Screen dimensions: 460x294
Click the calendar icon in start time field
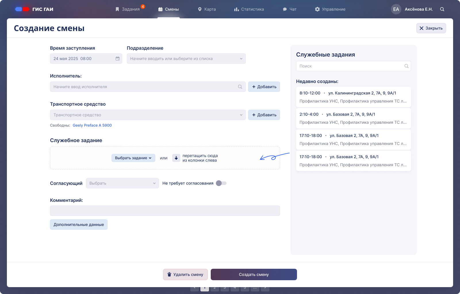pyautogui.click(x=118, y=59)
